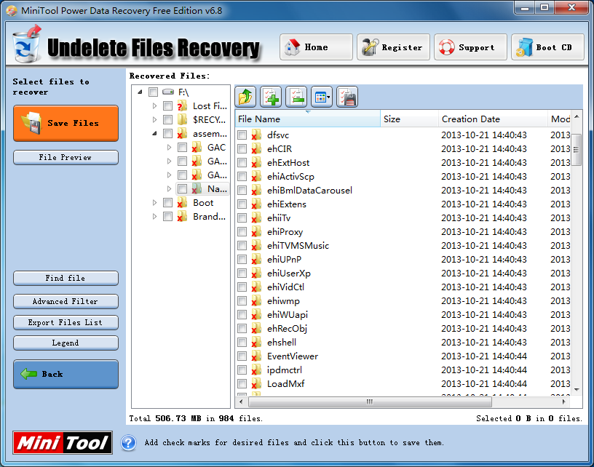Viewport: 594px width, 467px height.
Task: Click the Boot CD button
Action: 547,47
